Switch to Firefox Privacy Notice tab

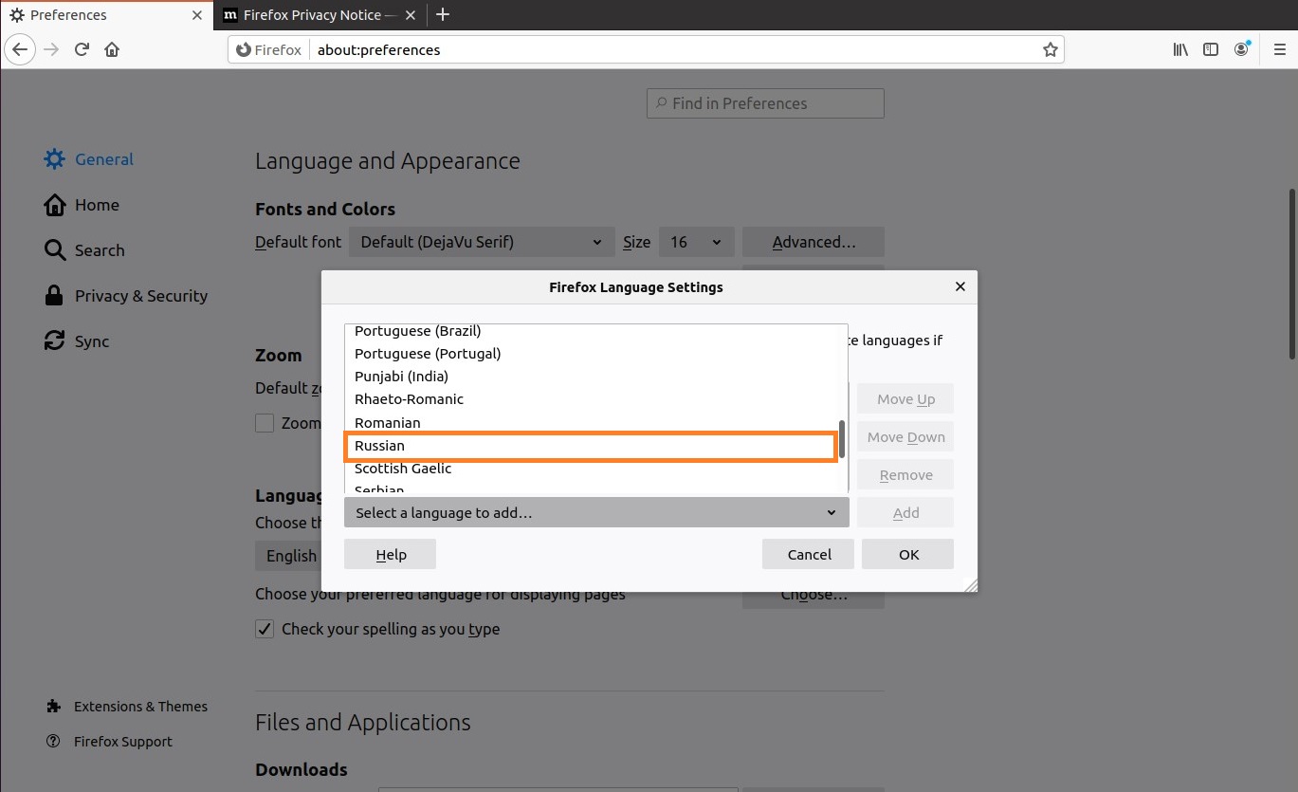click(x=311, y=15)
